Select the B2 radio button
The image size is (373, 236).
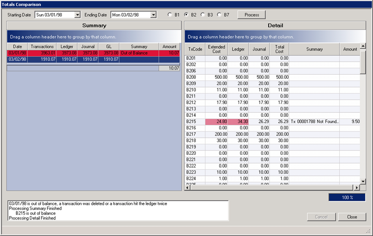pyautogui.click(x=186, y=15)
